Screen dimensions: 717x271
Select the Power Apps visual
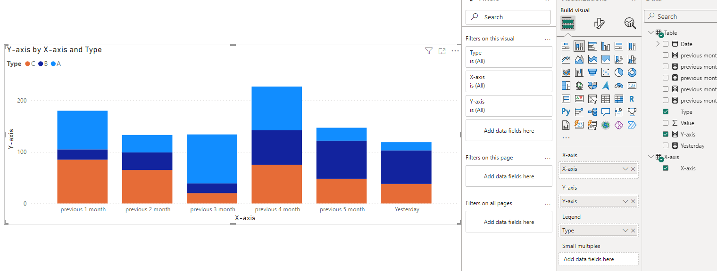619,125
